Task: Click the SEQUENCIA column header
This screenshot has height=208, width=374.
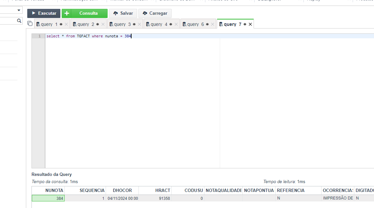Action: point(85,190)
